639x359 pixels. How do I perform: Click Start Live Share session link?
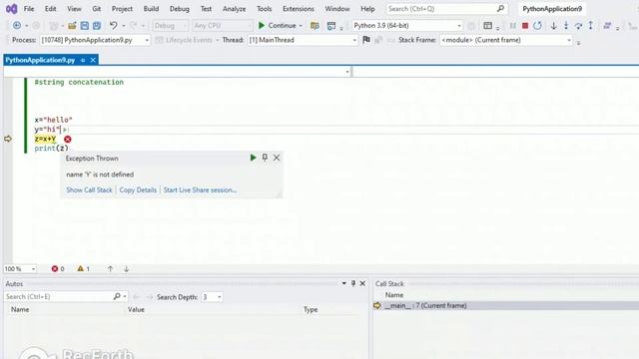(x=200, y=190)
